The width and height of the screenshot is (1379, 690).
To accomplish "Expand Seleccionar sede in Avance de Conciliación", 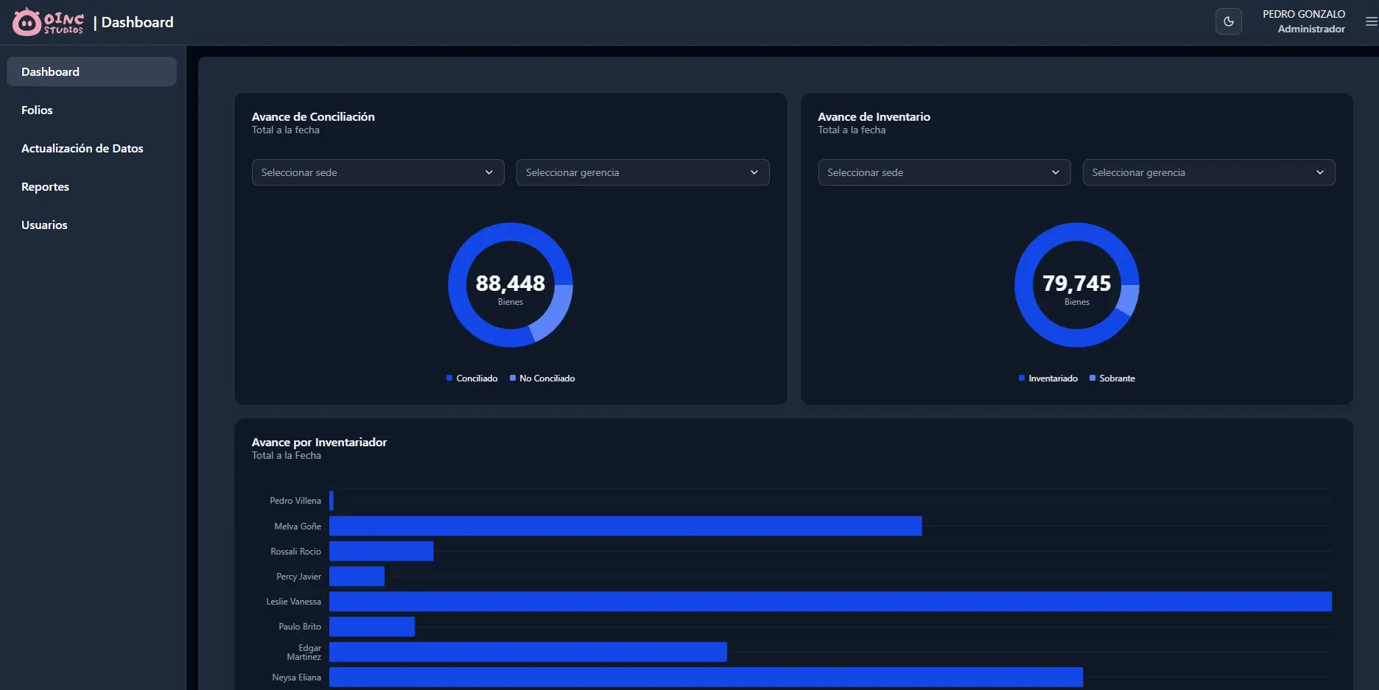I will click(x=377, y=172).
